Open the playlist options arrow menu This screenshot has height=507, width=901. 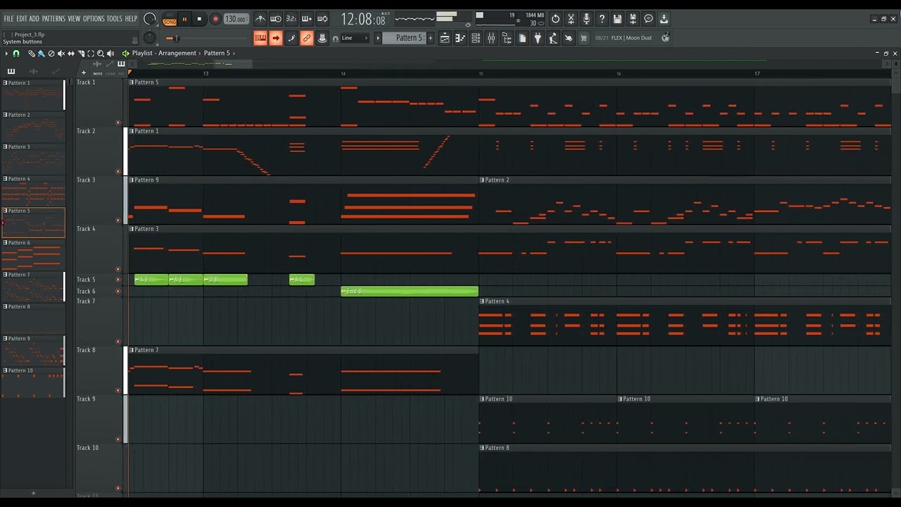tap(6, 54)
